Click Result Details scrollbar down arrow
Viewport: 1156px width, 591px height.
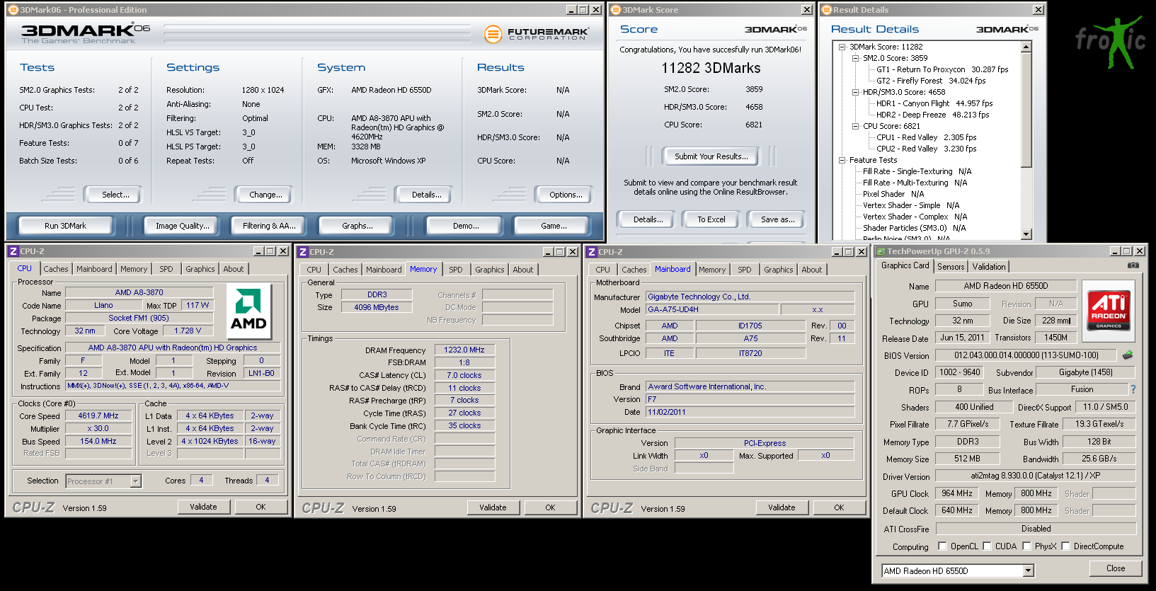1026,234
